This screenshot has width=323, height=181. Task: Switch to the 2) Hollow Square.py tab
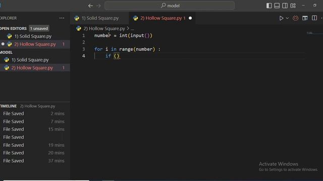pos(163,18)
